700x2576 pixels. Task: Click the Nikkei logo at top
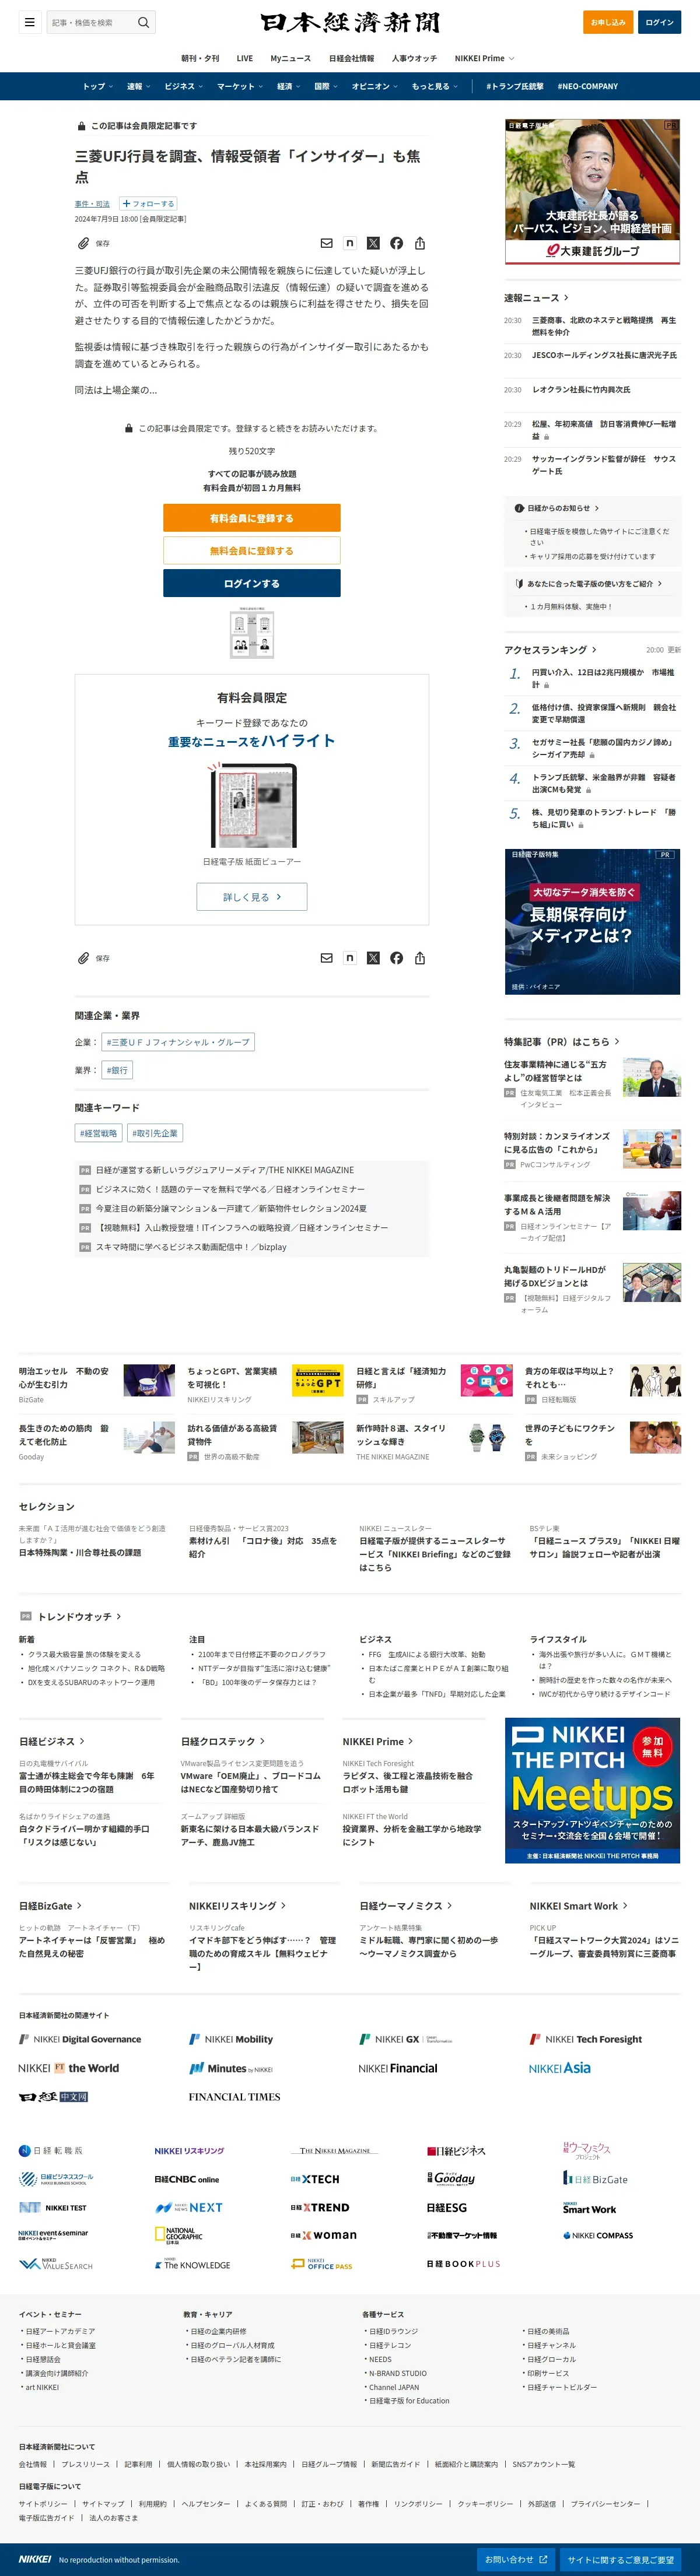[x=350, y=22]
